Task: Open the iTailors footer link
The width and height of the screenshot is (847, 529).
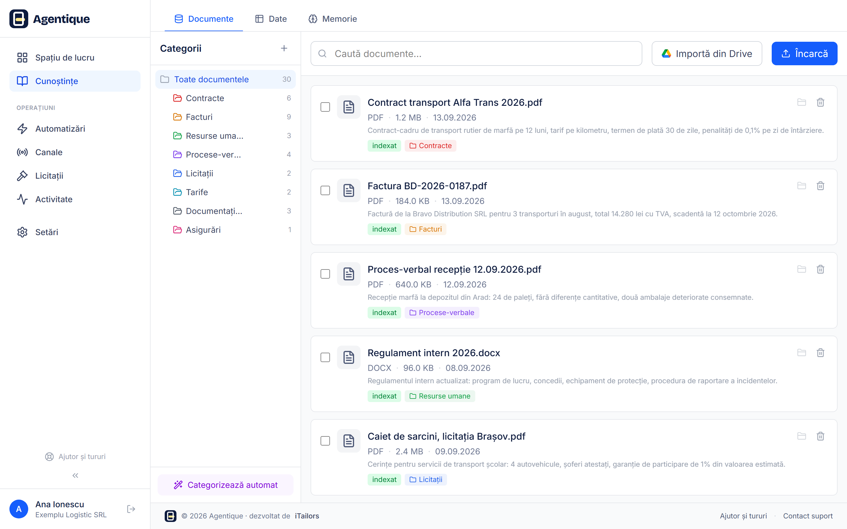Action: (x=307, y=516)
